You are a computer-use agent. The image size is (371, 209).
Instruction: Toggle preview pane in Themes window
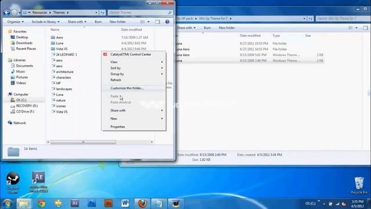pyautogui.click(x=157, y=22)
